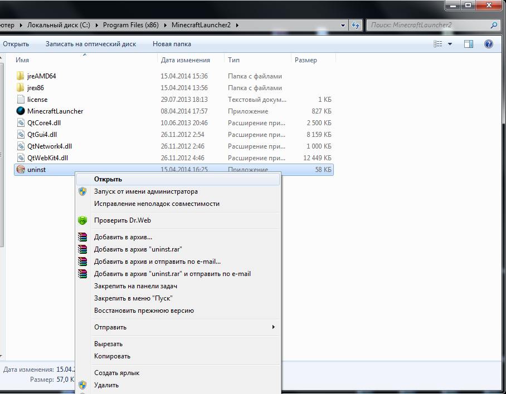
Task: Expand the Отправить submenu arrow
Action: (273, 327)
